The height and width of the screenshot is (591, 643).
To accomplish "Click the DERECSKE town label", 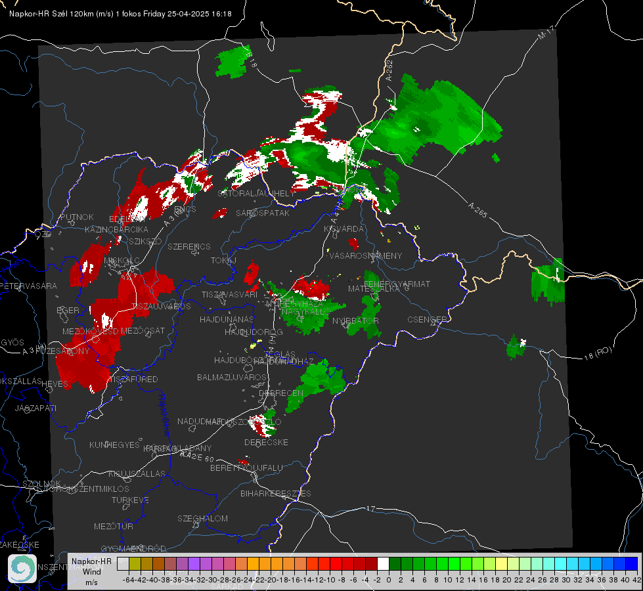I will (x=266, y=442).
